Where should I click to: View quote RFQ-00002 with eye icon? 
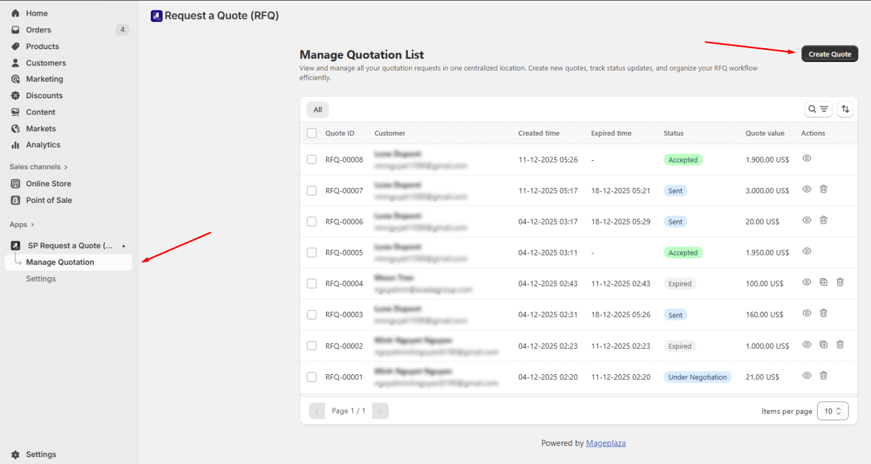[807, 344]
